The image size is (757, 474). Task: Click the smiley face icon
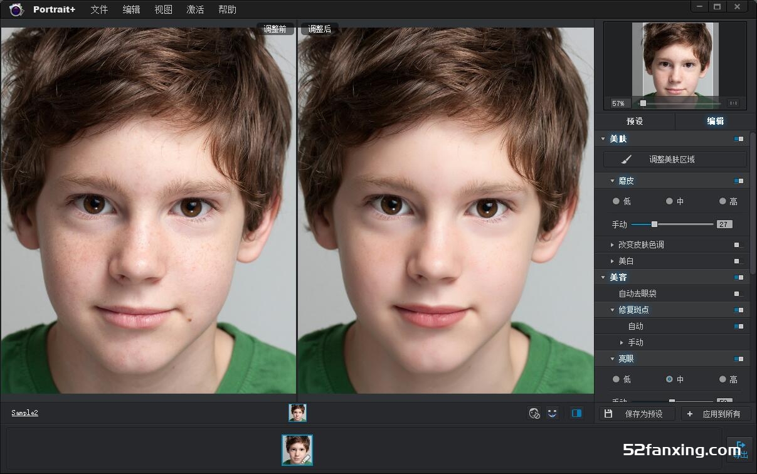point(552,413)
